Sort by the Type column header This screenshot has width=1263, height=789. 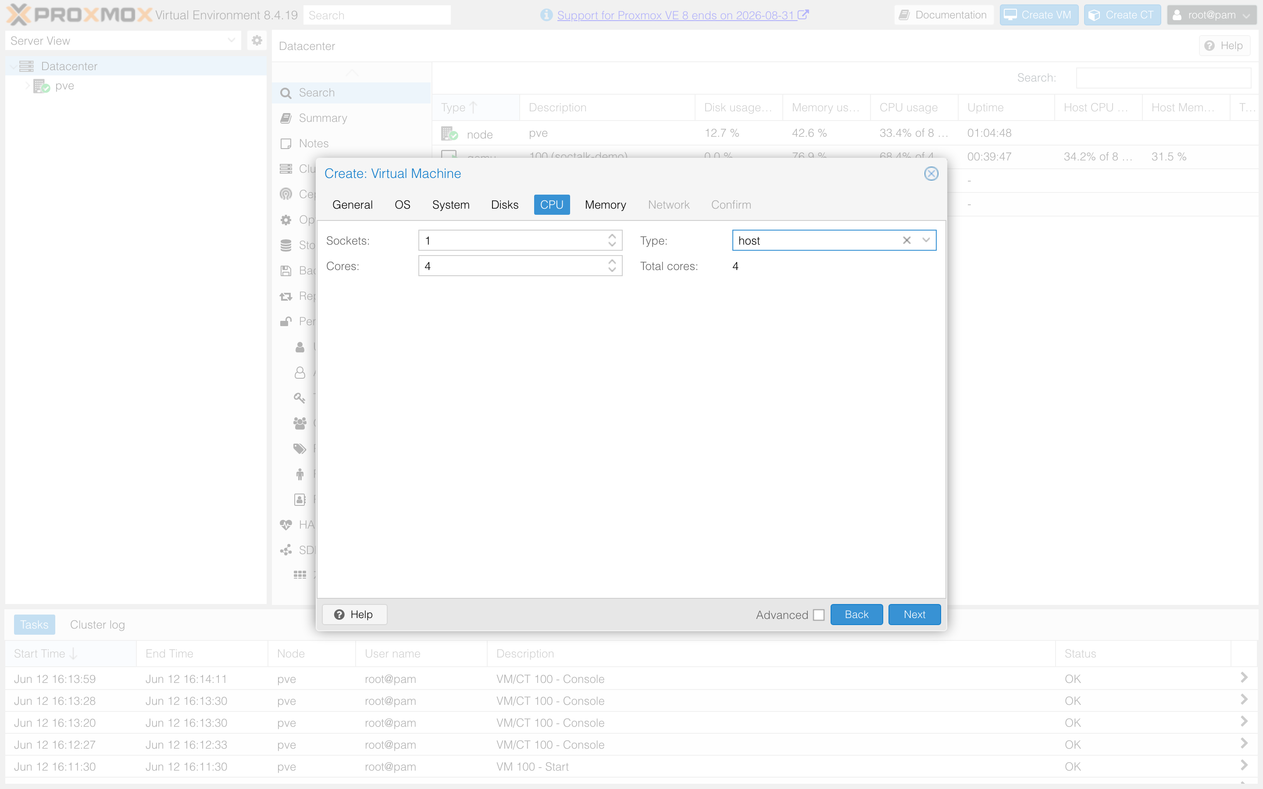[x=475, y=107]
